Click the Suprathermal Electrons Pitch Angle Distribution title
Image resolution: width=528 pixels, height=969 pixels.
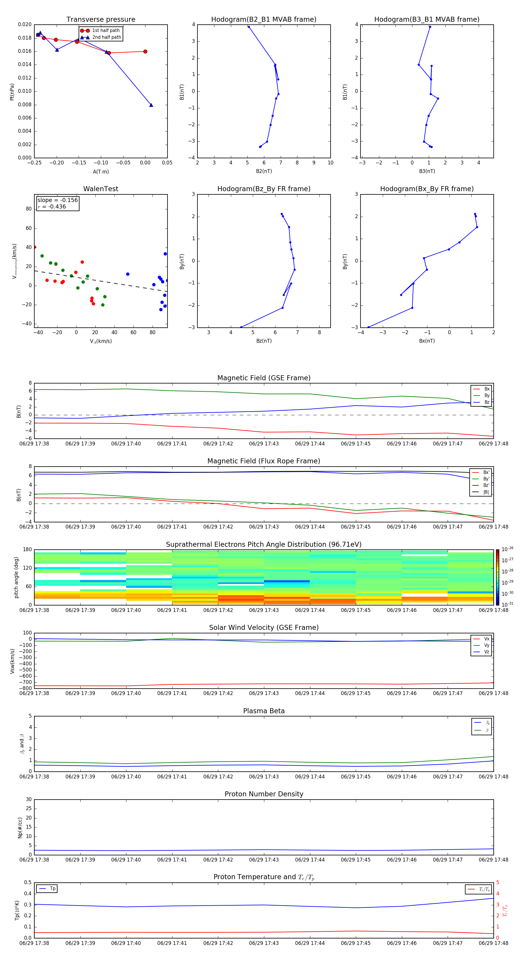point(264,544)
